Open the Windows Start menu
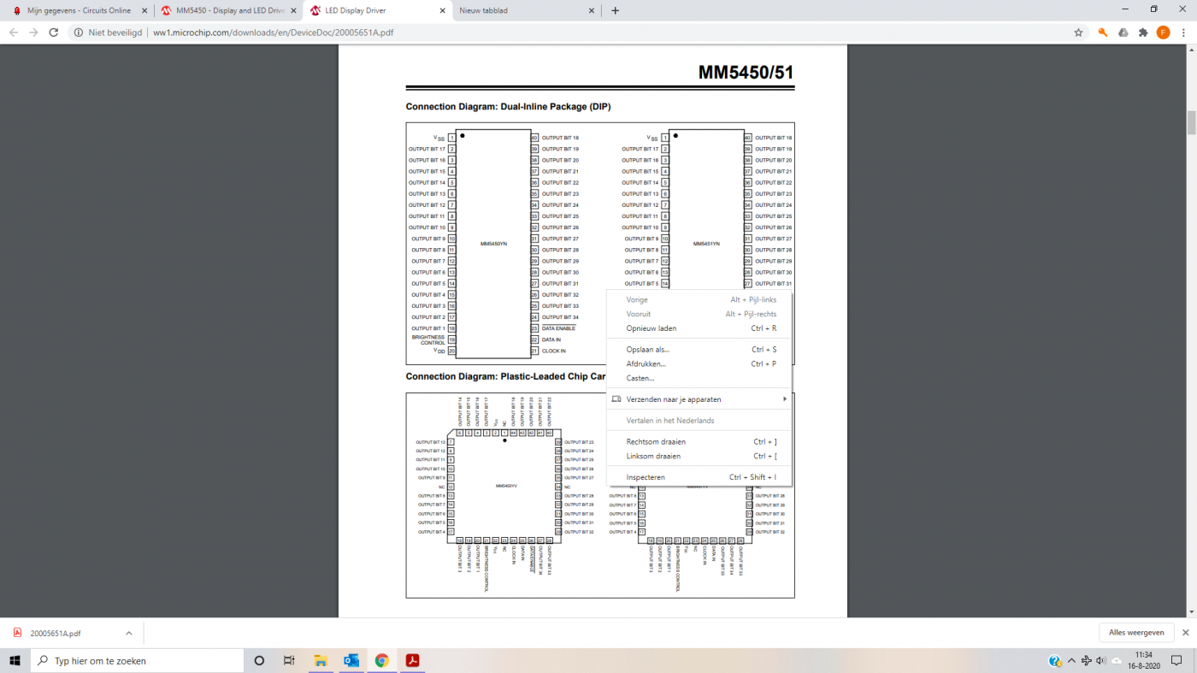 [x=15, y=660]
